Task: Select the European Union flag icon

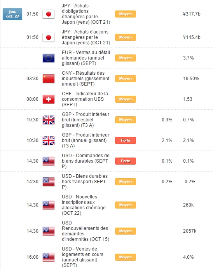Action: pos(49,58)
